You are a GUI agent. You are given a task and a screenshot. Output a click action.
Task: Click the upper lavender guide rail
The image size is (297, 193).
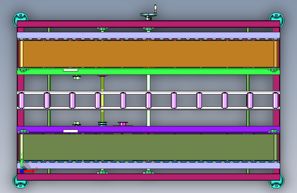[148, 35]
